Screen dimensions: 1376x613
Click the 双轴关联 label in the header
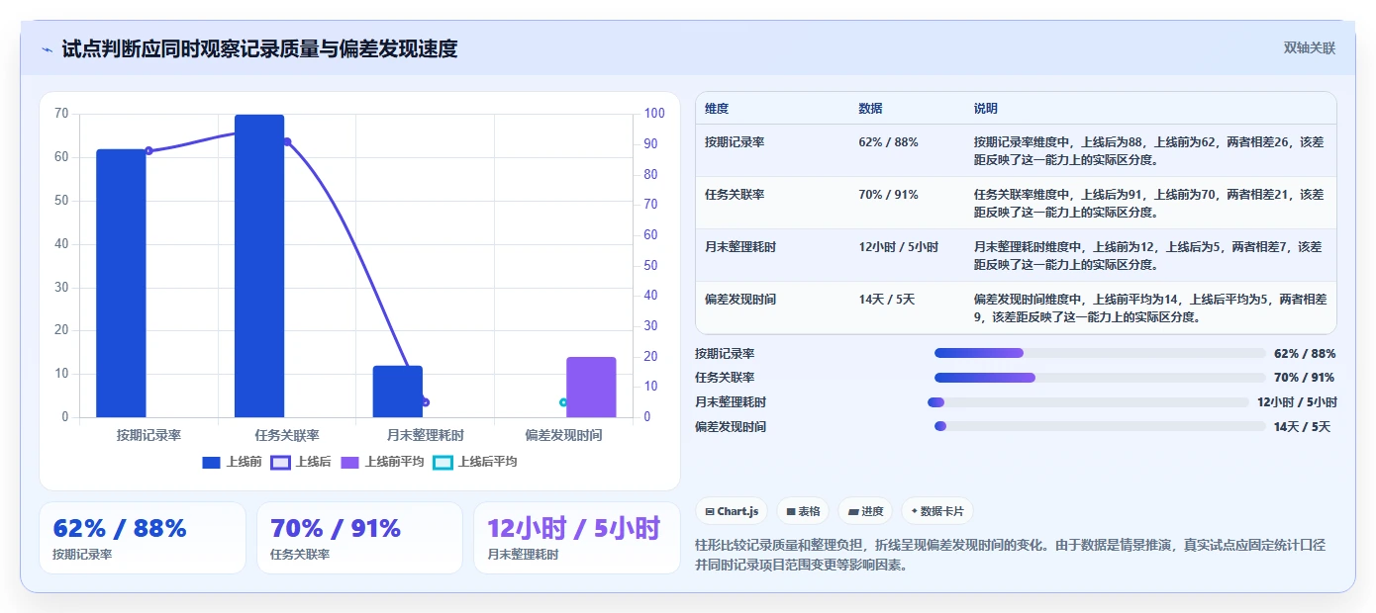[1310, 48]
